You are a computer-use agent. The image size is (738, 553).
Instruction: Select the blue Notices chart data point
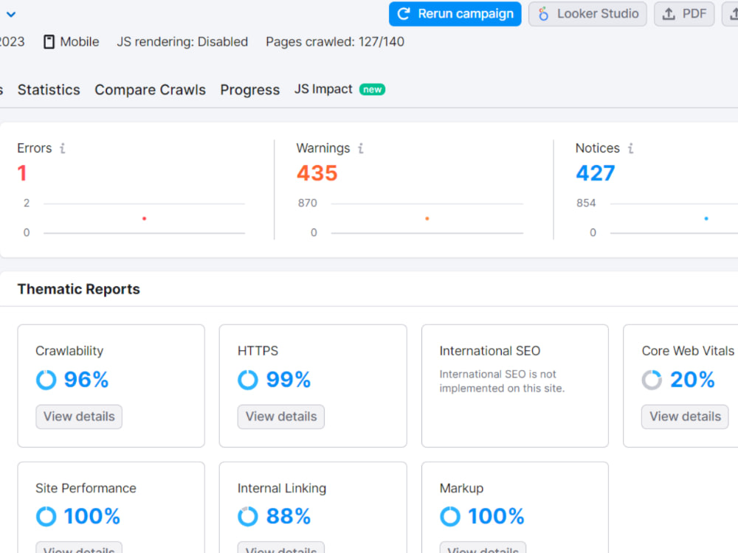point(706,219)
